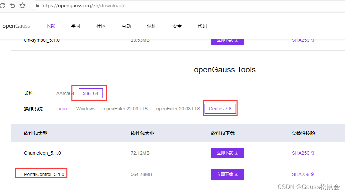
Task: Click the openGauss Tools heading
Action: (225, 70)
